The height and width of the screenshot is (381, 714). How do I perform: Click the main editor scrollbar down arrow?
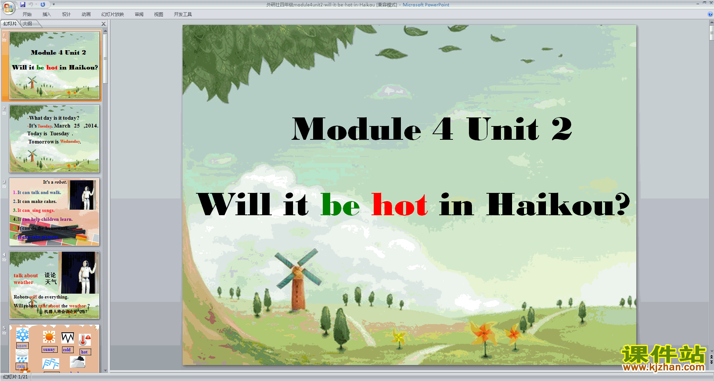tap(711, 351)
